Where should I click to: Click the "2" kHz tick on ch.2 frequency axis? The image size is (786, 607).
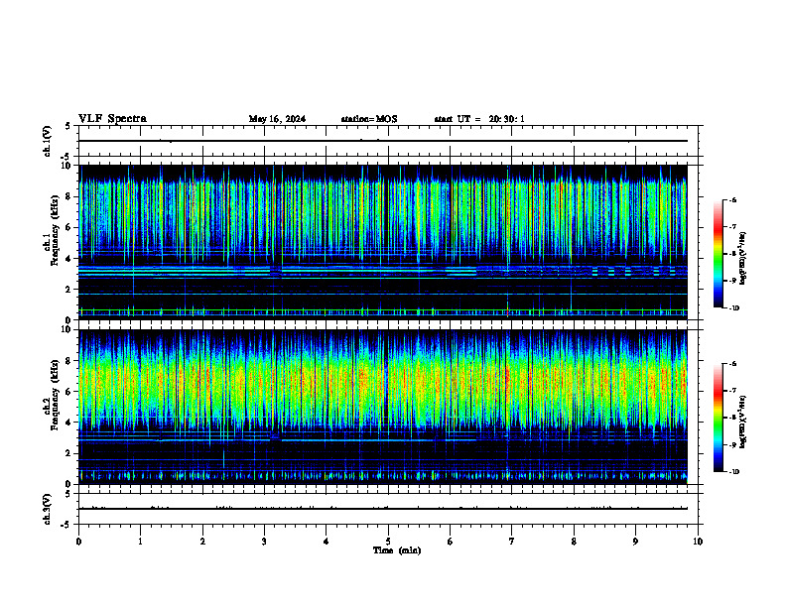coord(67,453)
